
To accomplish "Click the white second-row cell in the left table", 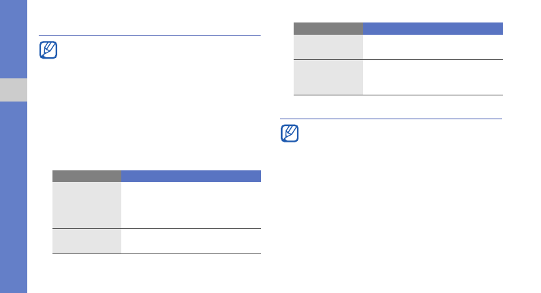I will (191, 241).
